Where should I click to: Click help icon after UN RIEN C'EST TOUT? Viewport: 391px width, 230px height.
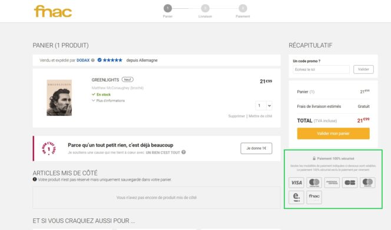click(x=184, y=152)
